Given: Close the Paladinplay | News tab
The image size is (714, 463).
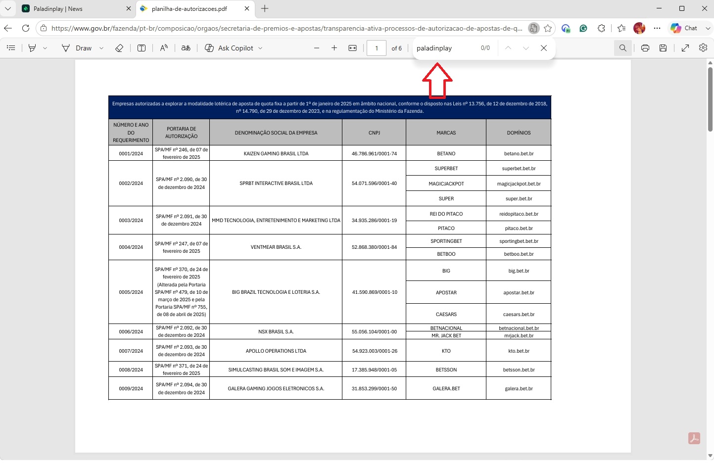Looking at the screenshot, I should (x=129, y=8).
